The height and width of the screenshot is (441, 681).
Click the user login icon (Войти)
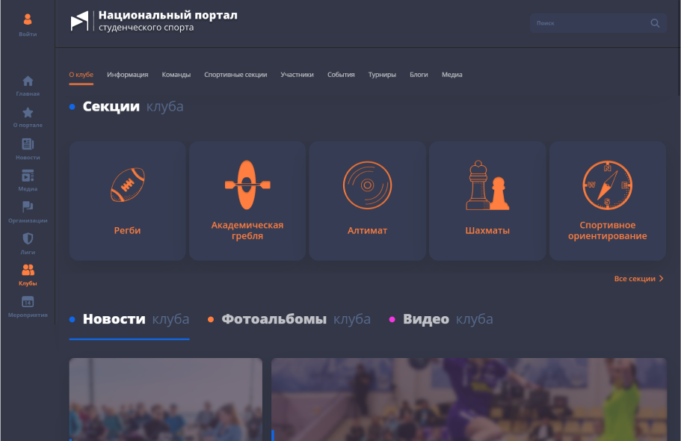pos(28,20)
